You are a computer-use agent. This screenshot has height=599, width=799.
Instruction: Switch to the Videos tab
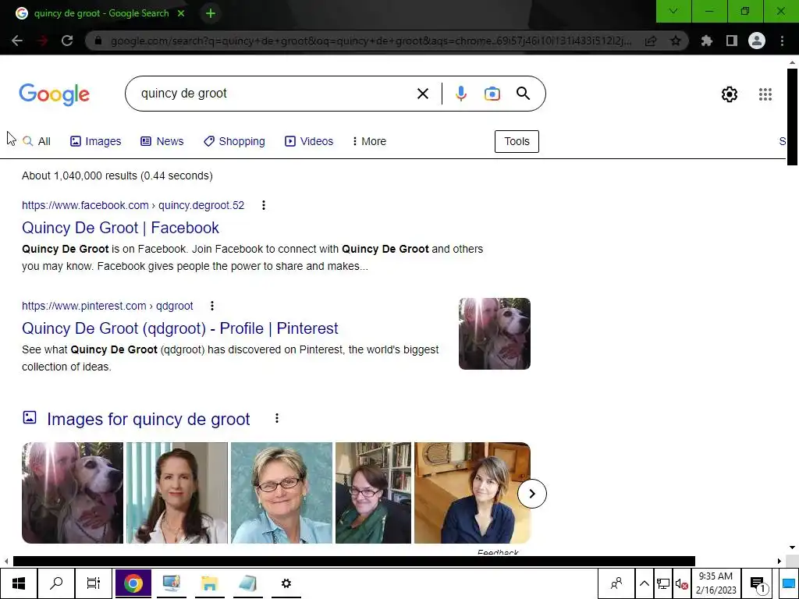click(x=309, y=141)
